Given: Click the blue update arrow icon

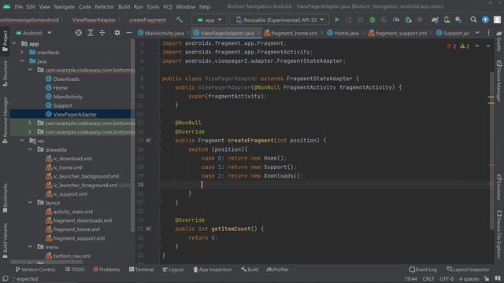Looking at the screenshot, I should [485, 20].
